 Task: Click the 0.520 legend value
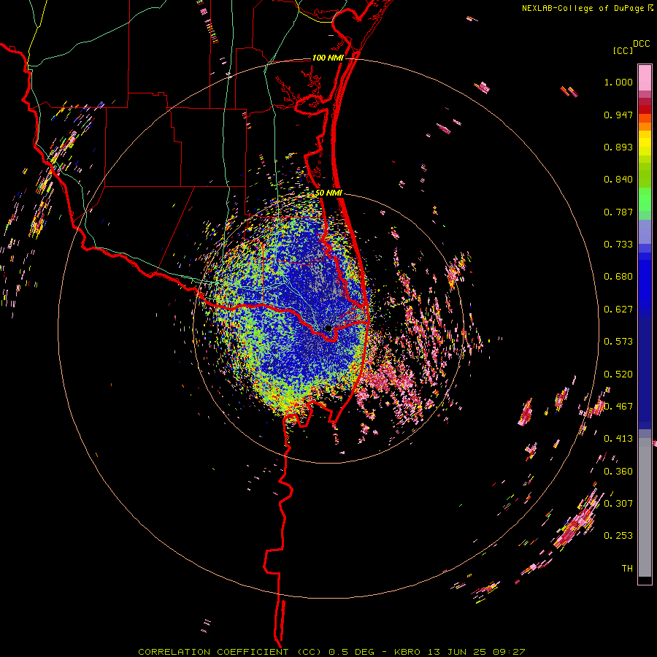click(x=618, y=374)
